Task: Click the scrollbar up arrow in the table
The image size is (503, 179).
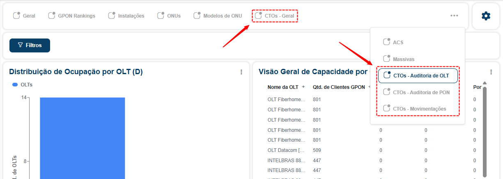Action: point(485,83)
